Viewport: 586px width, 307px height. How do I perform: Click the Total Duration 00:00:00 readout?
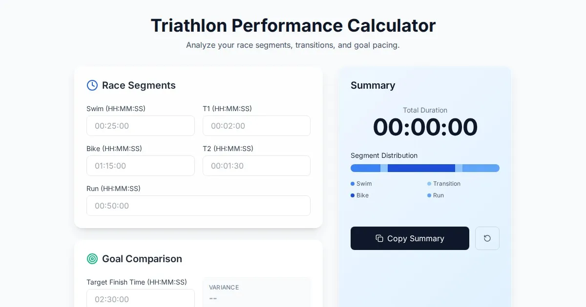pos(425,127)
